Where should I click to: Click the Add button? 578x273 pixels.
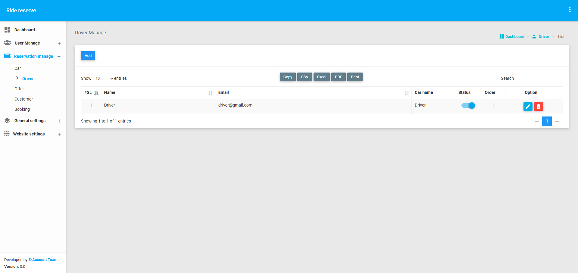[x=88, y=56]
